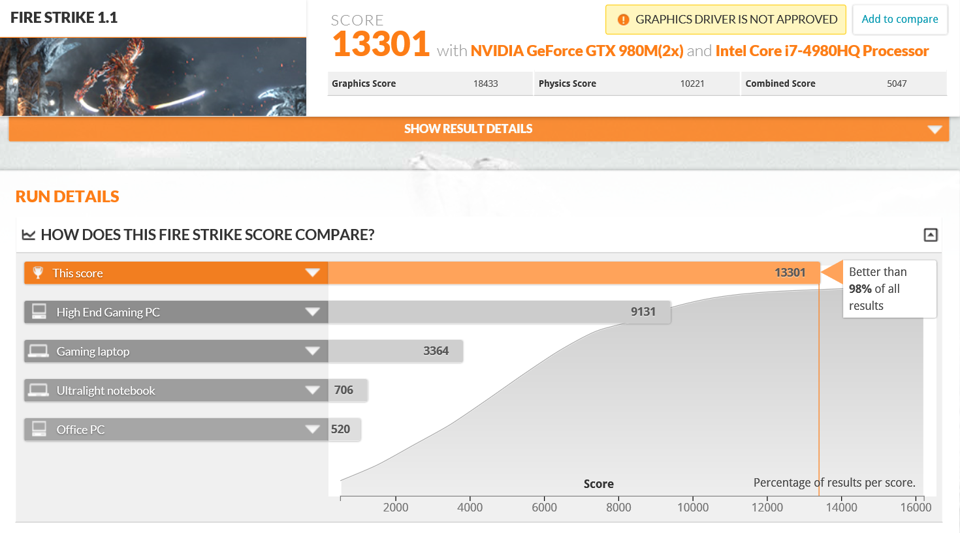
Task: Click the Office PC score 520
Action: tap(340, 429)
